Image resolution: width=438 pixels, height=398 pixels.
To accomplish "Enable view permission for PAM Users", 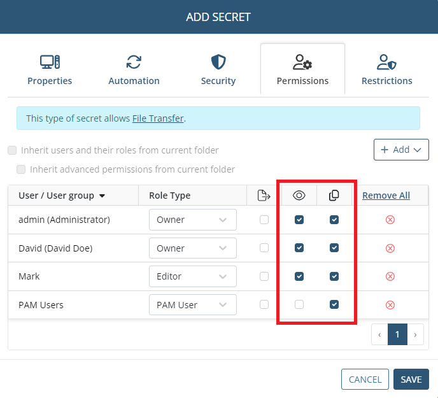I will pos(299,305).
